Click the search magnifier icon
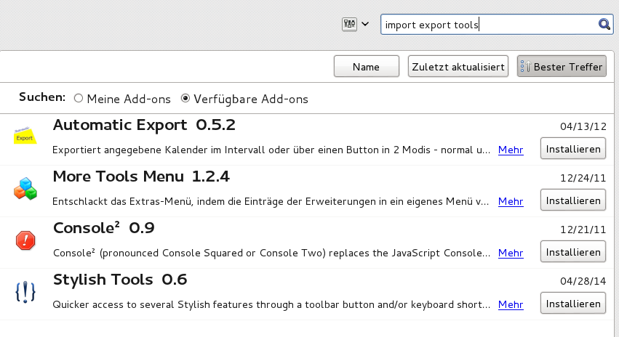619x337 pixels. pyautogui.click(x=604, y=25)
